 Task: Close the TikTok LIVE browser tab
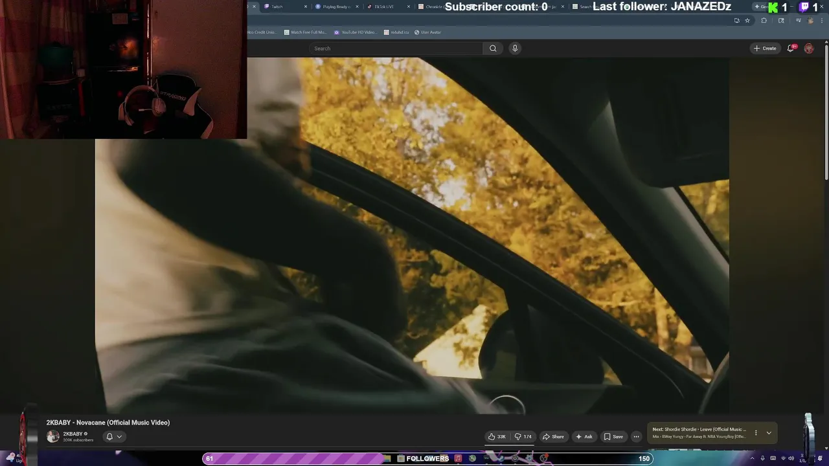point(408,6)
